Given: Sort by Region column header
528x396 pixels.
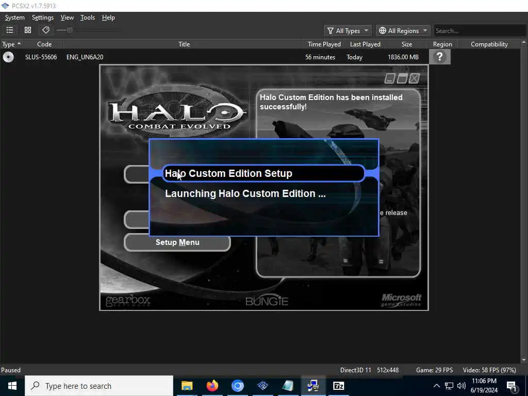Looking at the screenshot, I should pos(442,44).
